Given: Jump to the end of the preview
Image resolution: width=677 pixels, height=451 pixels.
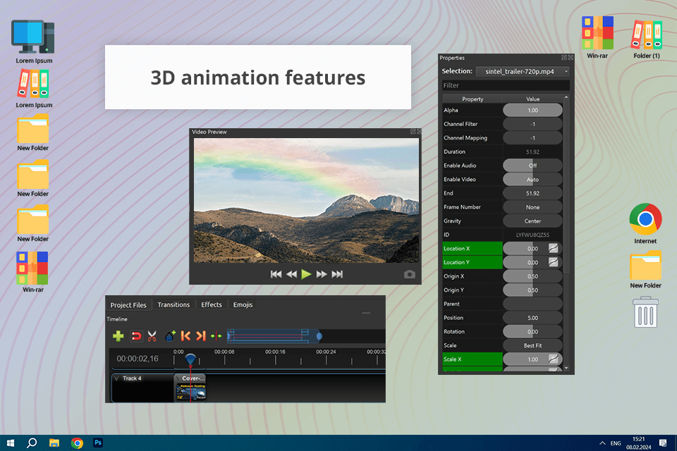Looking at the screenshot, I should (x=337, y=274).
